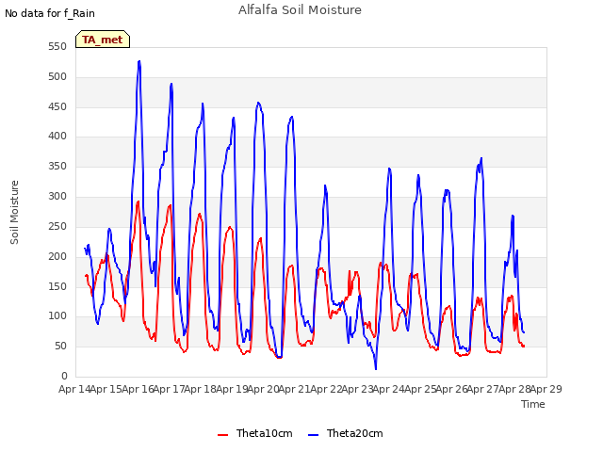Screen dimensions: 603x452
Task: Click the Apr 24 x-axis date label
Action: click(389, 389)
